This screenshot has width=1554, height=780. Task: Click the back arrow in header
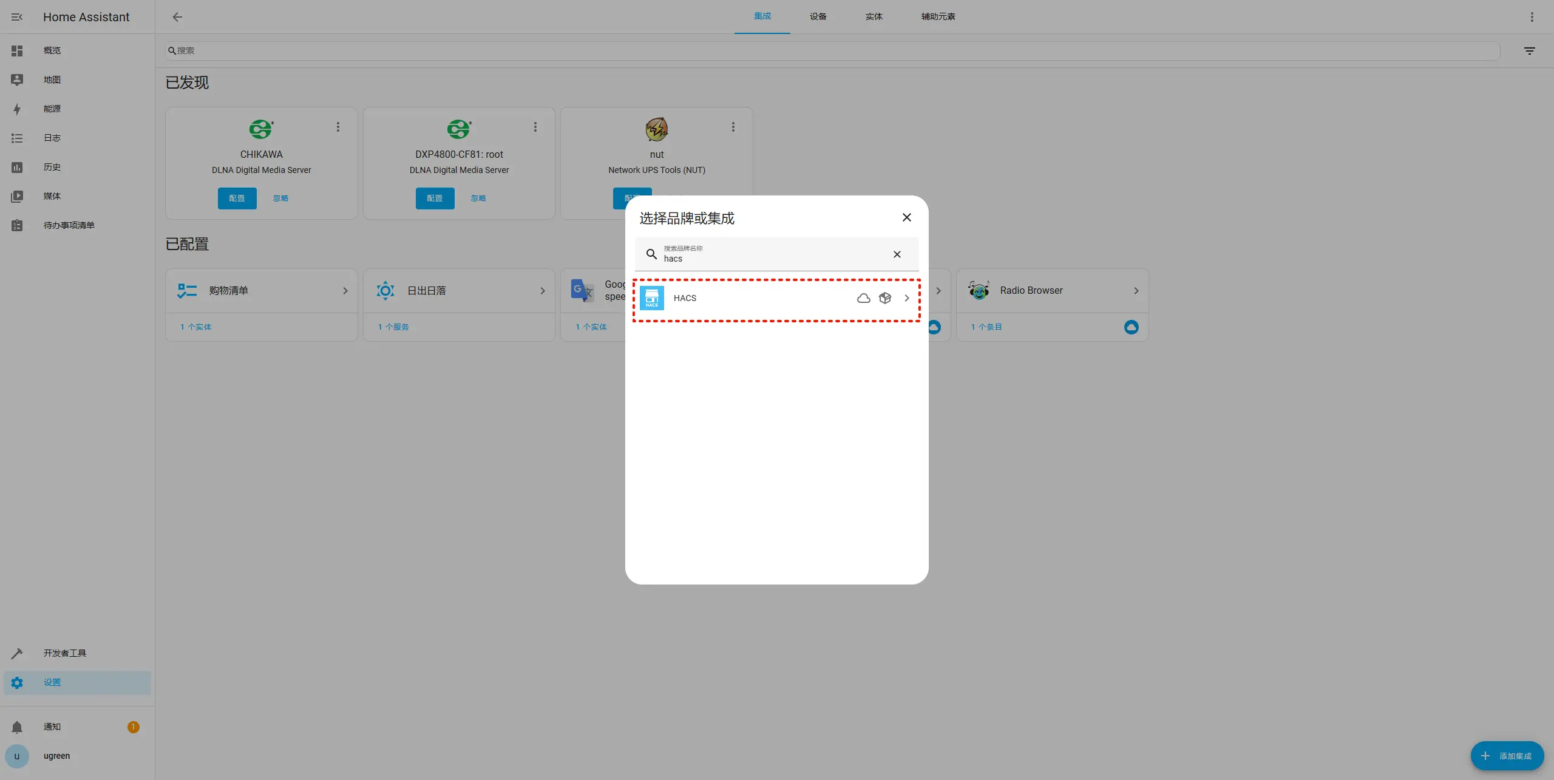coord(177,17)
